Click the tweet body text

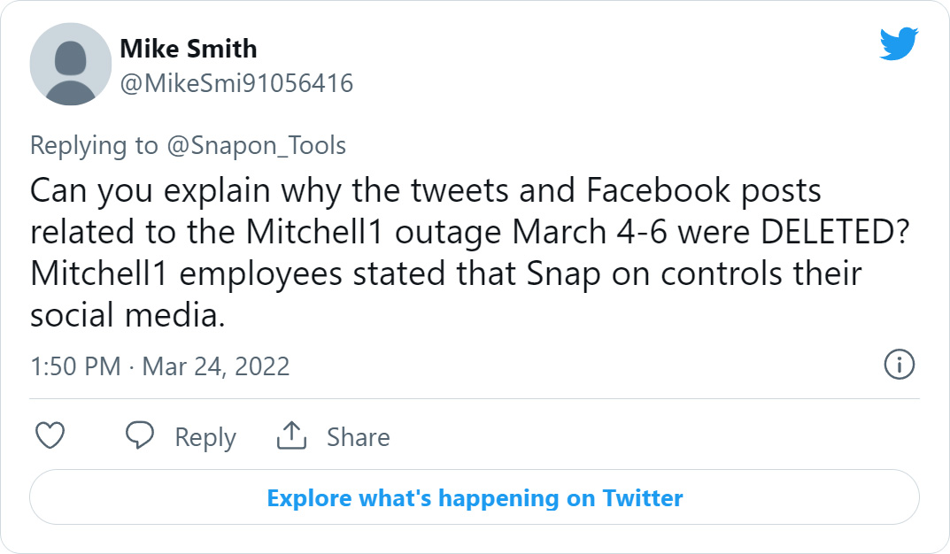470,252
